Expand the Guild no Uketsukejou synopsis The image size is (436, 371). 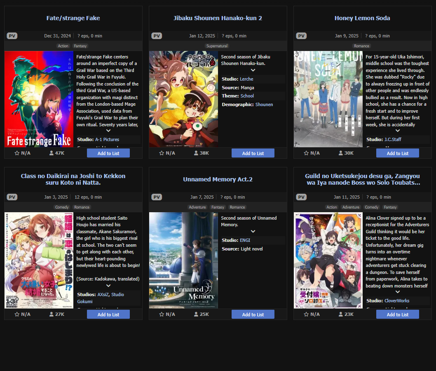(398, 292)
